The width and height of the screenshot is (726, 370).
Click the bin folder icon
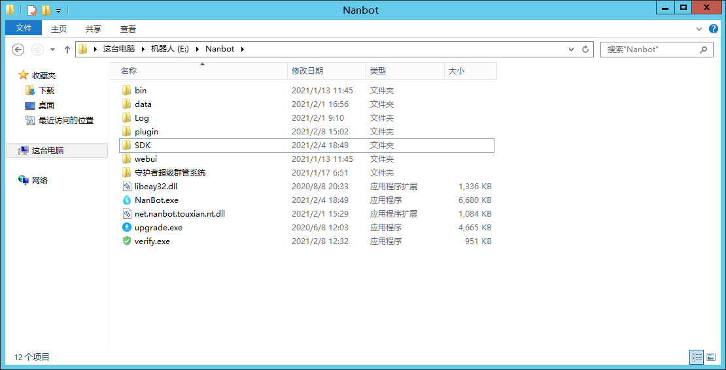126,91
